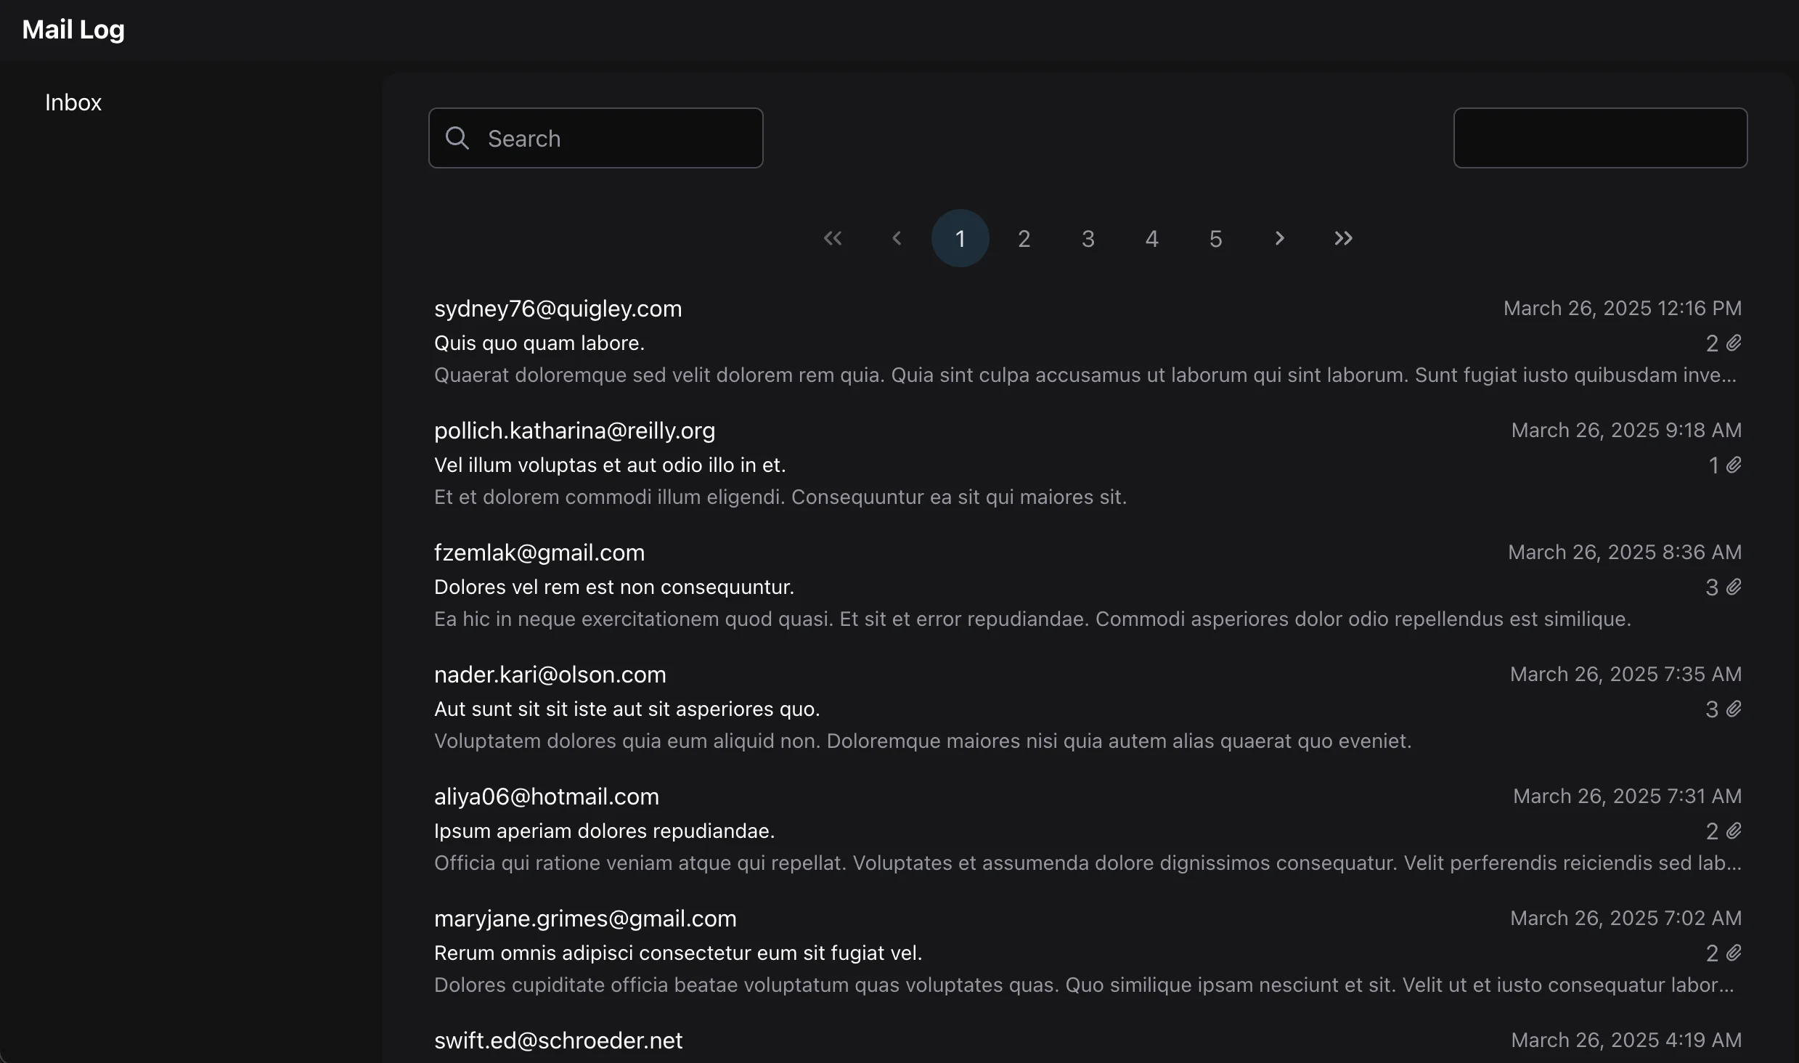Go to the previous page (left chevron)
Screen dimensions: 1799x1063
897,238
